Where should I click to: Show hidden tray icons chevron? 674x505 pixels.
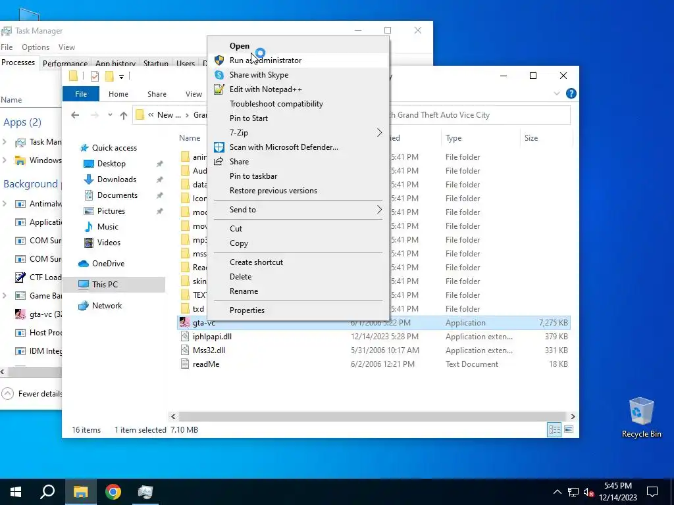557,492
